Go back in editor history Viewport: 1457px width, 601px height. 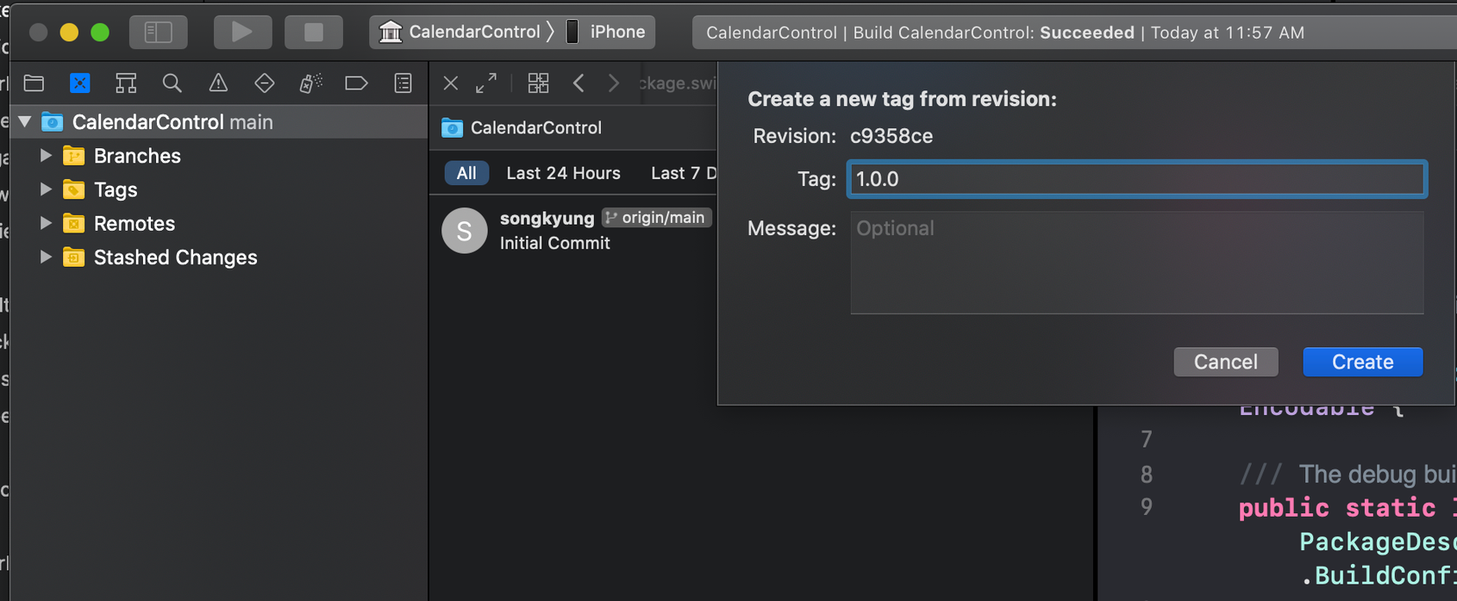(x=578, y=84)
